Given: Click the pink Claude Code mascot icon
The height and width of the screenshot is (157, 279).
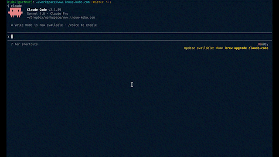Looking at the screenshot, I should [x=15, y=13].
